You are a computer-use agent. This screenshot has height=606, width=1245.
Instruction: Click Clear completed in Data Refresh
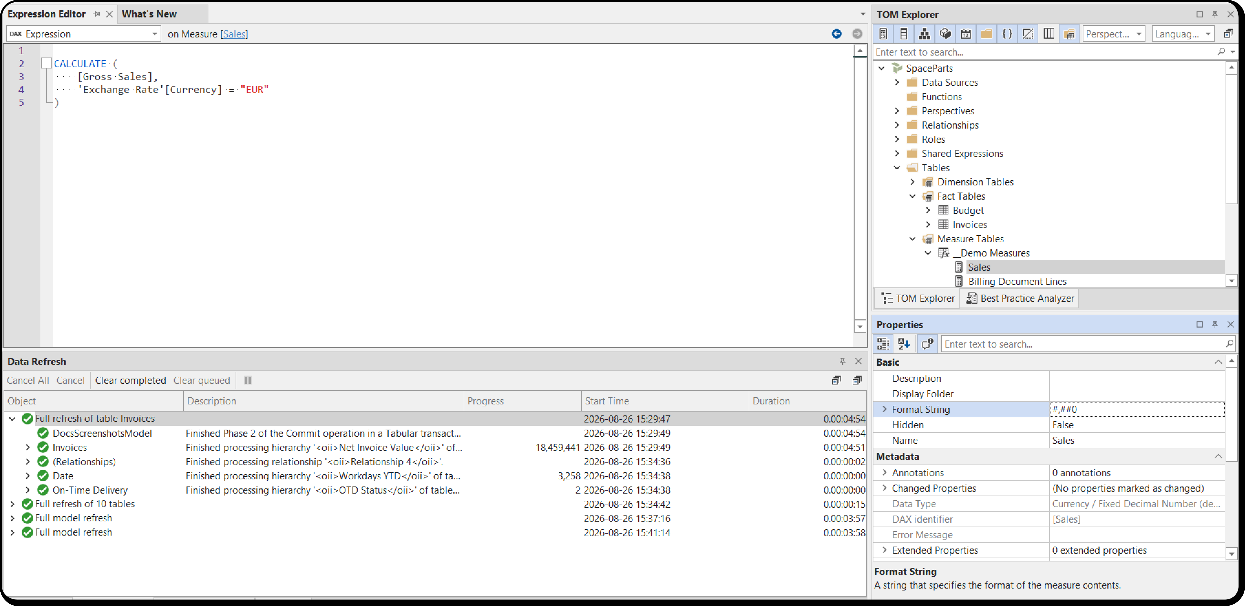(x=131, y=380)
